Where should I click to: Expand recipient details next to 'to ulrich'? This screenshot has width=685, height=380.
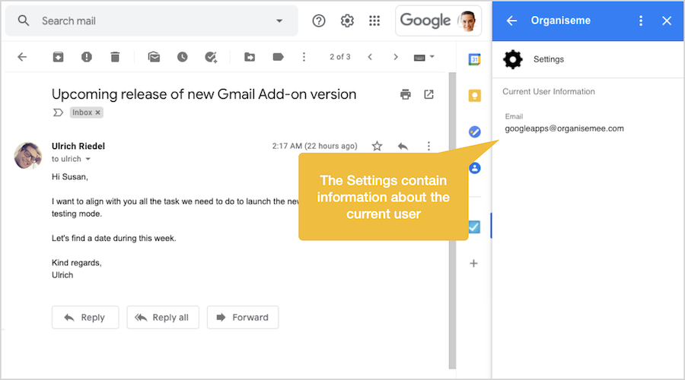coord(88,160)
